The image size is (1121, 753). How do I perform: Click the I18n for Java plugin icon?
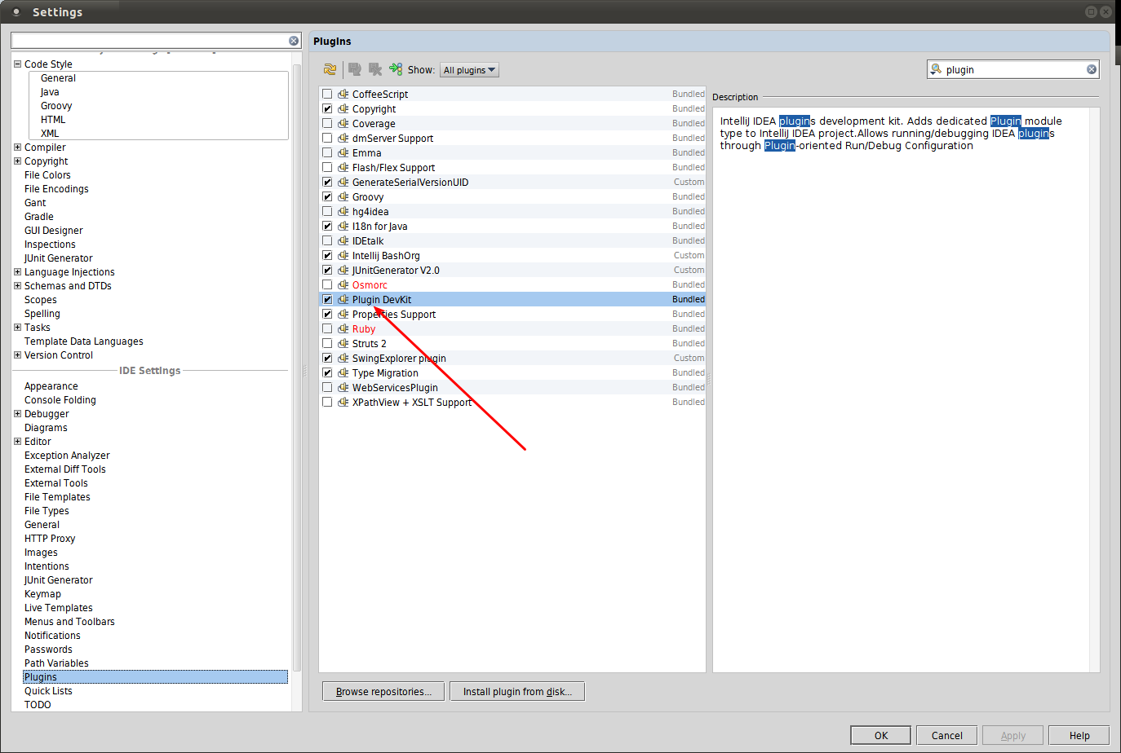(x=343, y=227)
